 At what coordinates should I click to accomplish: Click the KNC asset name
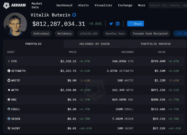pos(14,99)
